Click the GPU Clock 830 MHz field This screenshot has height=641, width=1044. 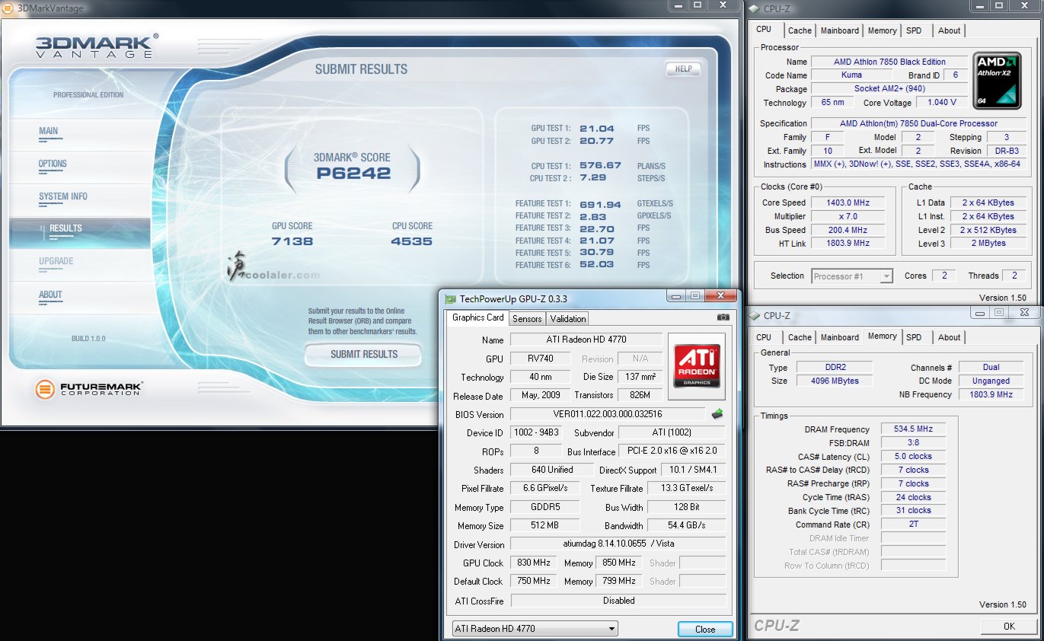(x=534, y=563)
